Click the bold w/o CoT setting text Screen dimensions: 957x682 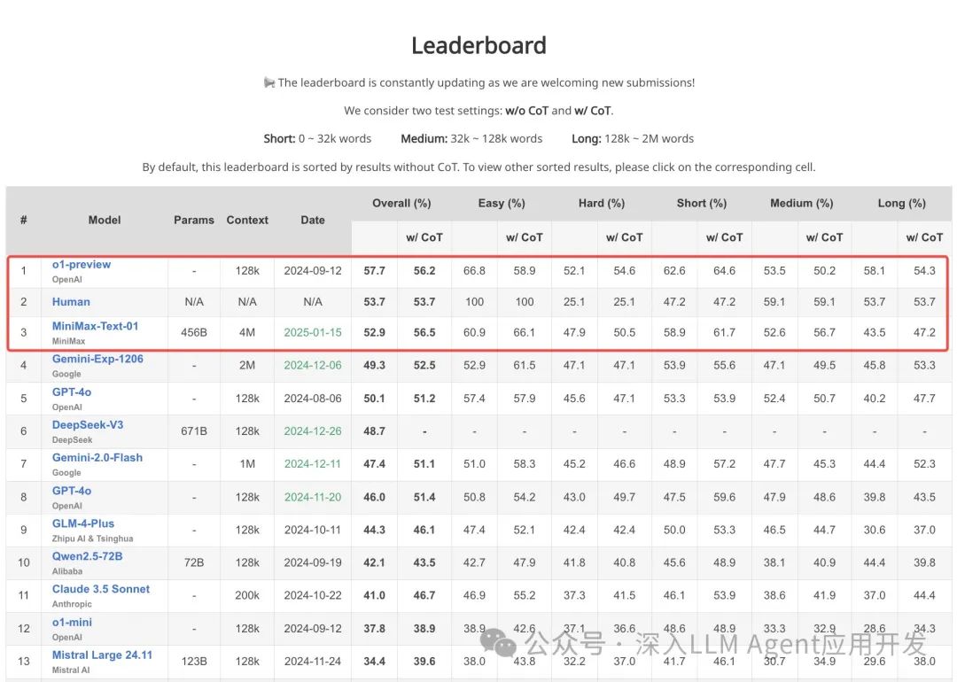[526, 111]
